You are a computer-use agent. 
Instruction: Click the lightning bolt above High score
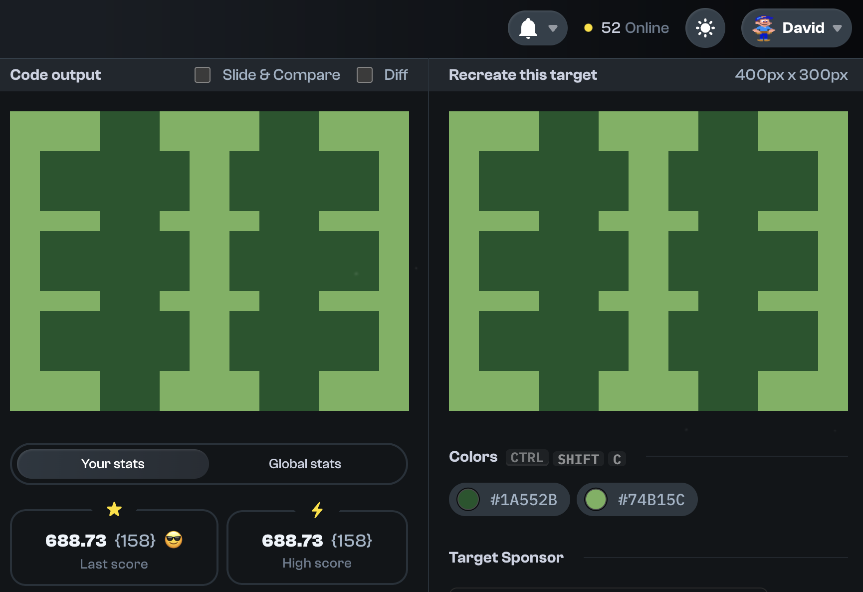[x=317, y=510]
